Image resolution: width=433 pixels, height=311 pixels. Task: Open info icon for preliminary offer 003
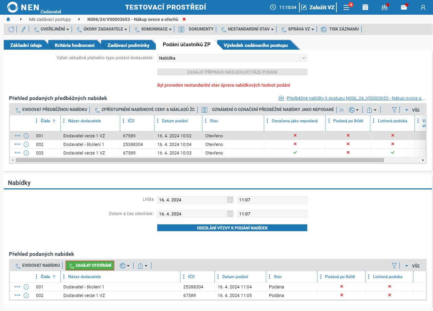pos(26,153)
